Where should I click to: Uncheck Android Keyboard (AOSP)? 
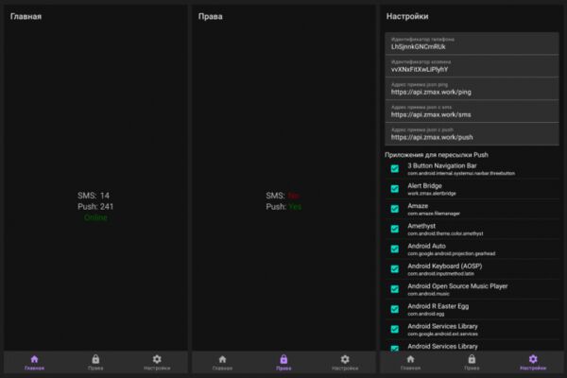tap(395, 269)
